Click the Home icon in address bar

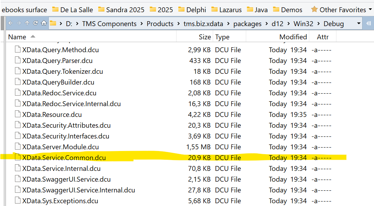(44, 23)
